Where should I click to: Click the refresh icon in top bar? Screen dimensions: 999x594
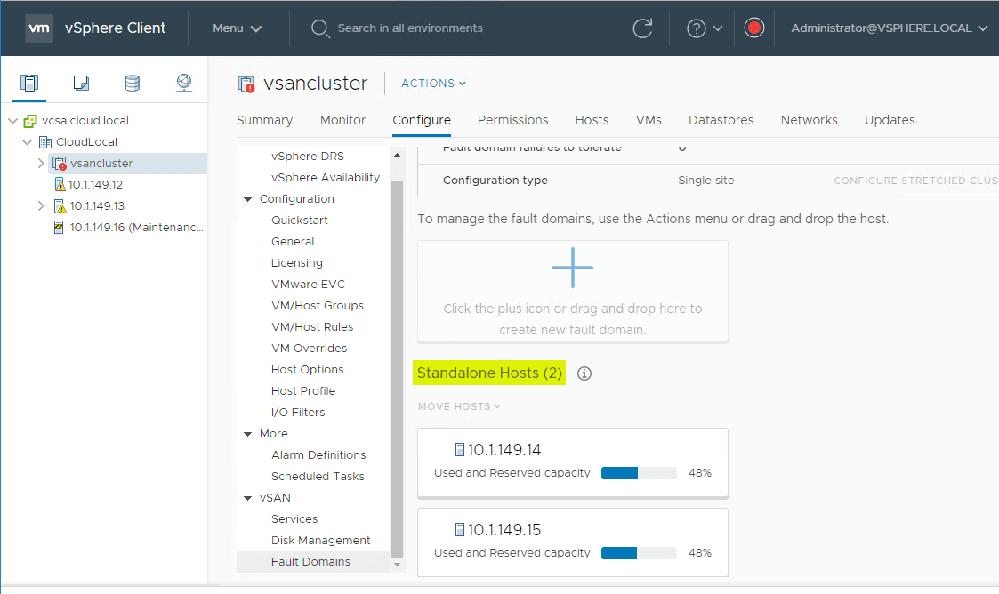point(642,28)
